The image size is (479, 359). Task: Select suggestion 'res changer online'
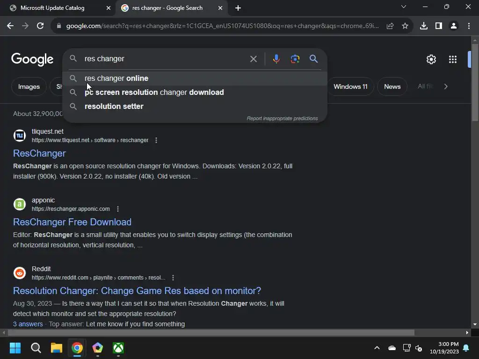click(195, 79)
